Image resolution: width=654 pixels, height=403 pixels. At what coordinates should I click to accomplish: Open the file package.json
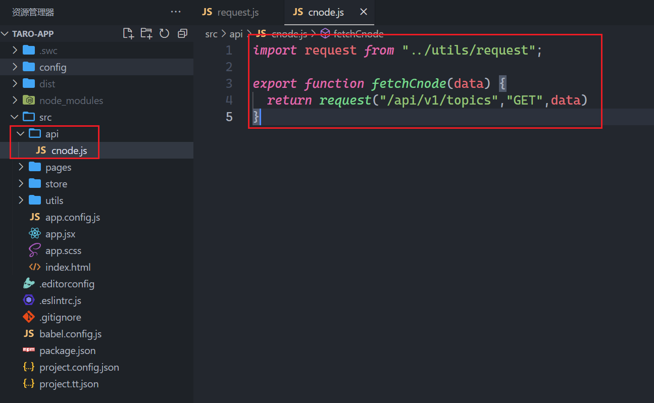(x=67, y=350)
